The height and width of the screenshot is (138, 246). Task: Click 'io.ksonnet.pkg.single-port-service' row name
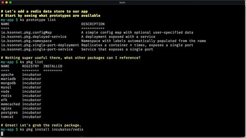(x=37, y=49)
